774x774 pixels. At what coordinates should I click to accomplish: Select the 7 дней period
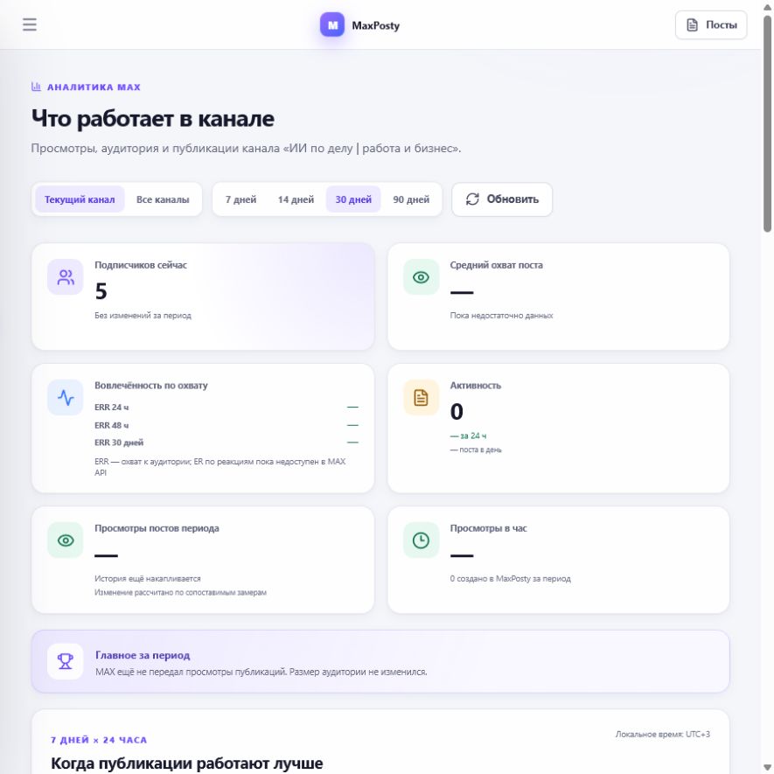(241, 199)
